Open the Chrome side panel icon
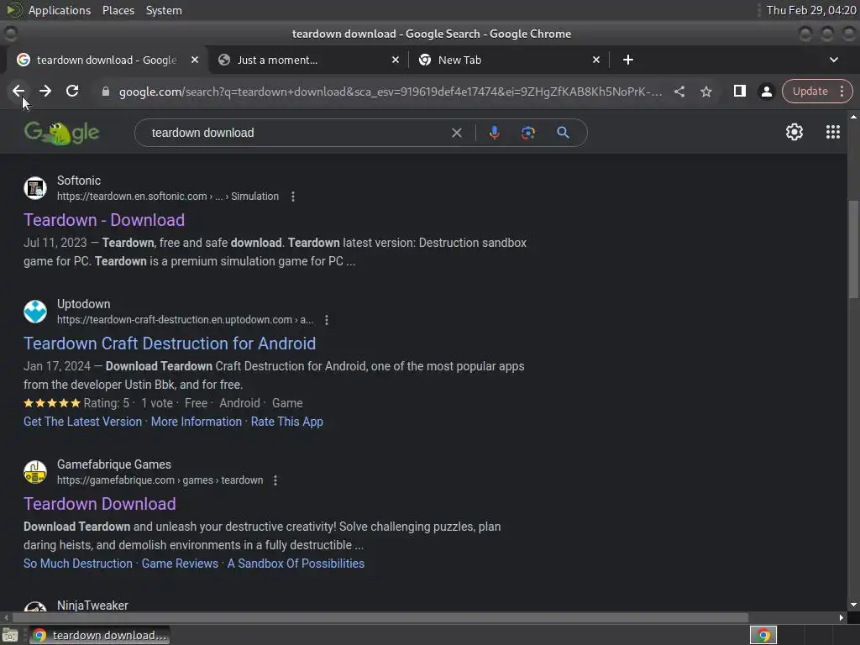 click(739, 91)
